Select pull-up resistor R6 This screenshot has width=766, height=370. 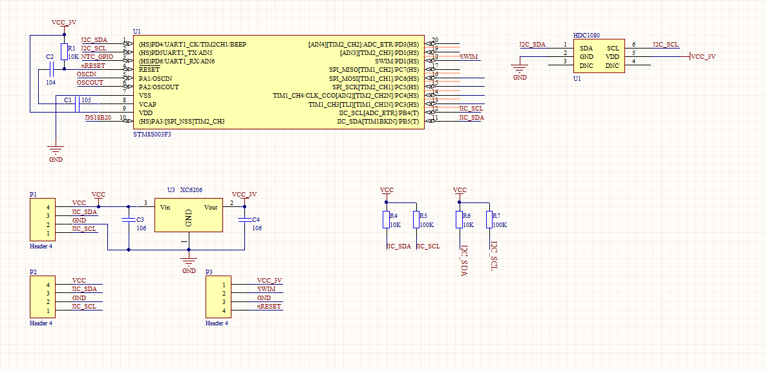[x=459, y=219]
